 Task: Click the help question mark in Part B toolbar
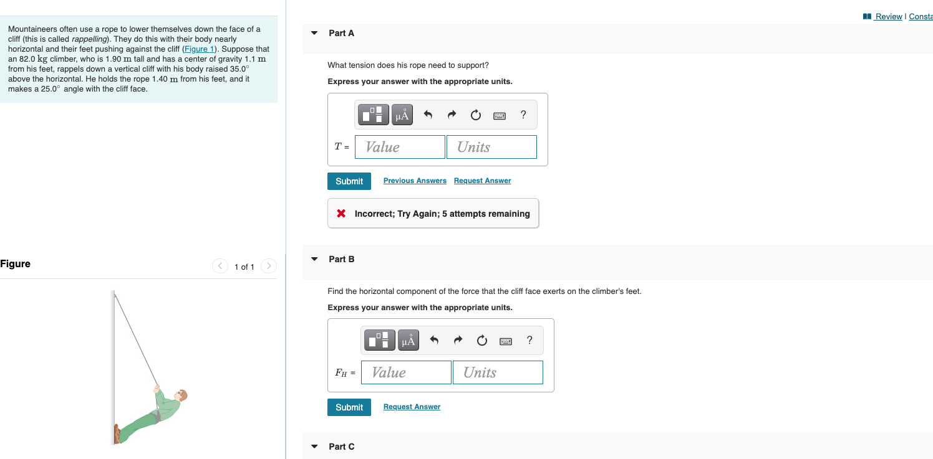point(529,340)
